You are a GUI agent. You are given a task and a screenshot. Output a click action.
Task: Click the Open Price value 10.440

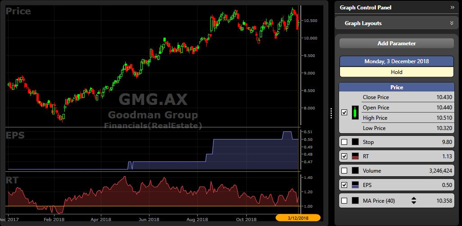444,108
